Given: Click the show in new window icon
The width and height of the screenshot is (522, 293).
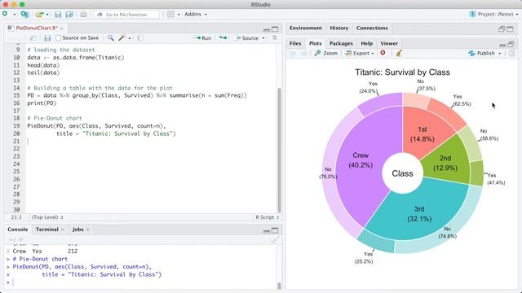Looking at the screenshot, I should click(x=33, y=38).
